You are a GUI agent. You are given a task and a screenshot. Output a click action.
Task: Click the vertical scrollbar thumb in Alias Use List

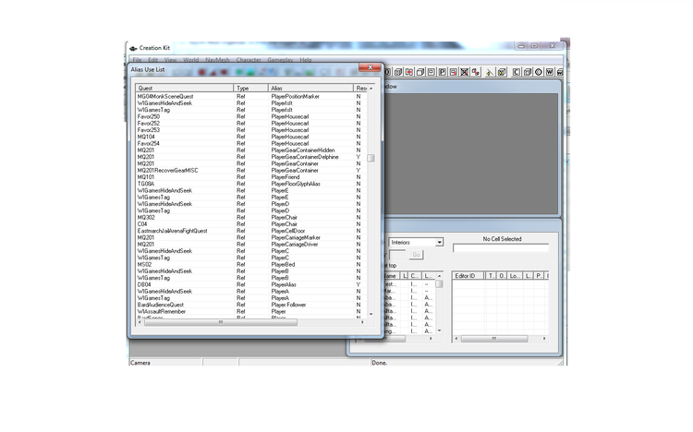[x=371, y=158]
